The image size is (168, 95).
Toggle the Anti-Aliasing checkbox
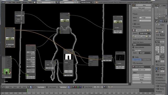(158, 65)
